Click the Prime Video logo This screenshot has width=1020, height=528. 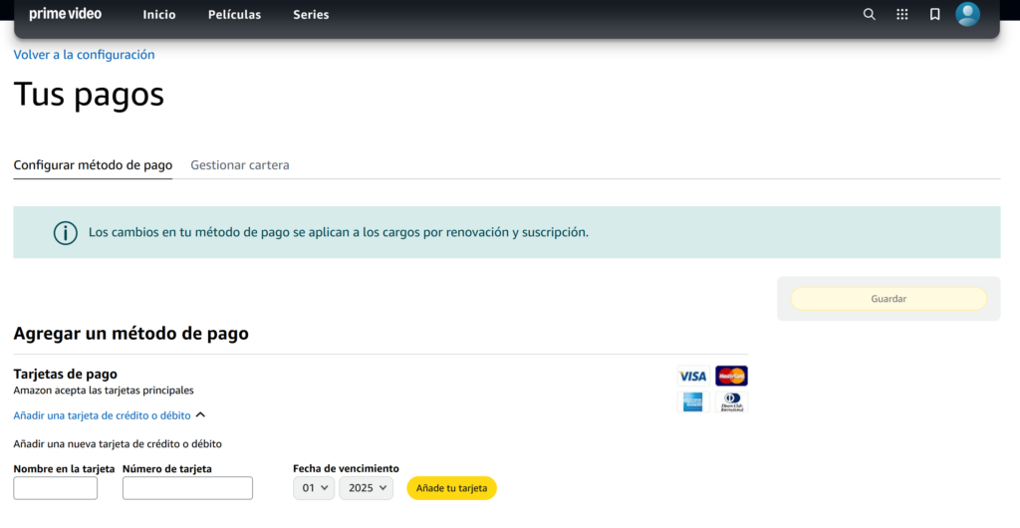click(x=65, y=14)
